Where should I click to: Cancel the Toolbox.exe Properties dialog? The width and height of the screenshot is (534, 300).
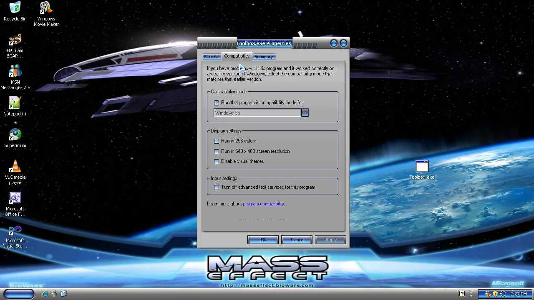pos(297,240)
